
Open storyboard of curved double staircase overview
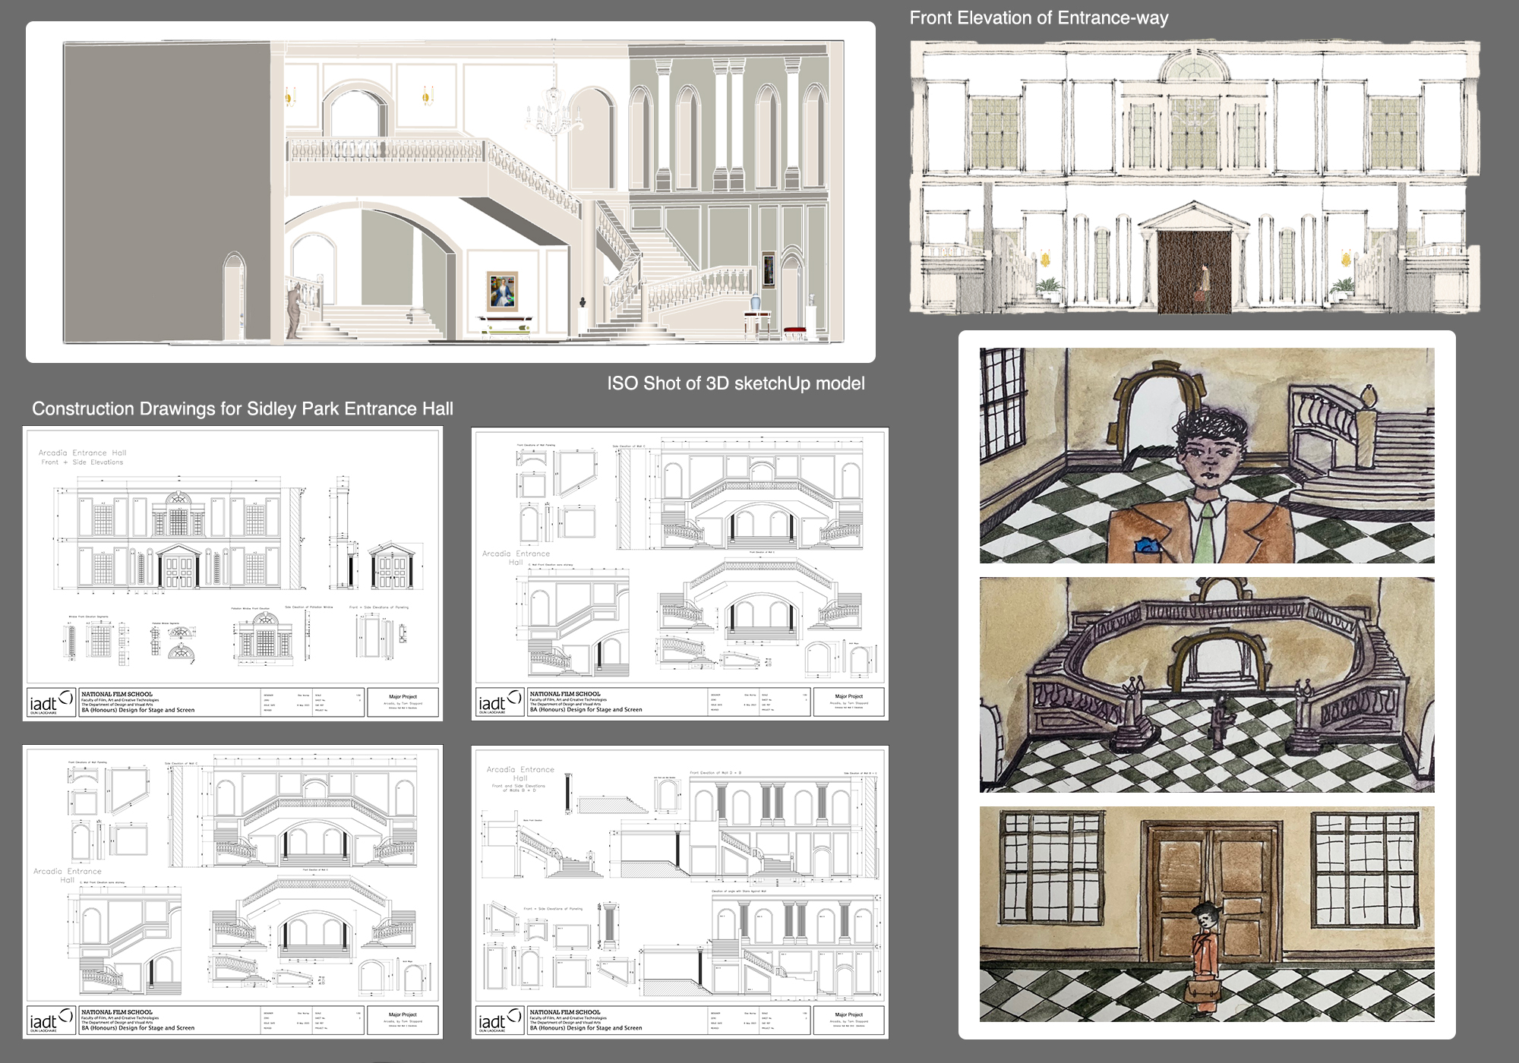(x=1206, y=685)
